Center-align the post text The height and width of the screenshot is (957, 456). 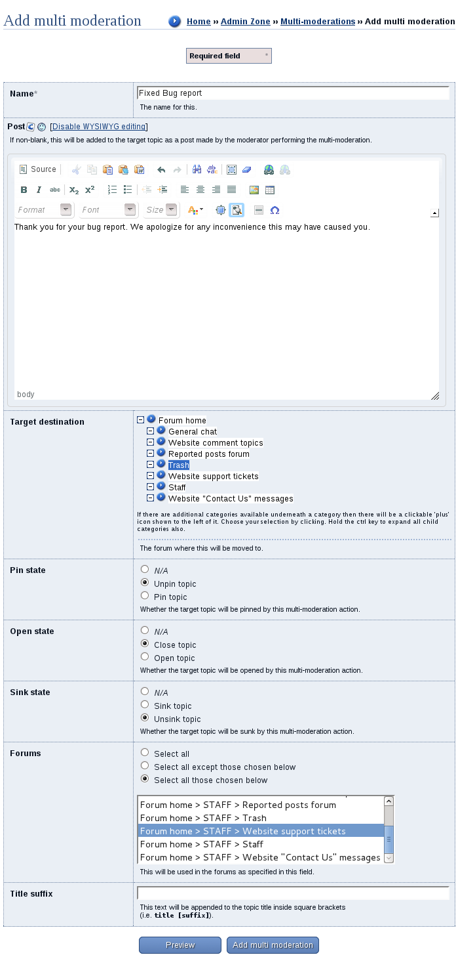click(200, 190)
